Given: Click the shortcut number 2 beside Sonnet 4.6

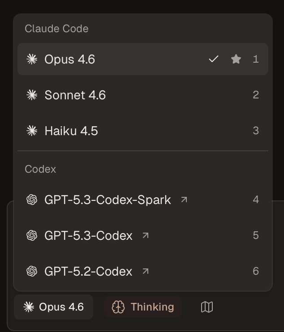Looking at the screenshot, I should coord(256,95).
